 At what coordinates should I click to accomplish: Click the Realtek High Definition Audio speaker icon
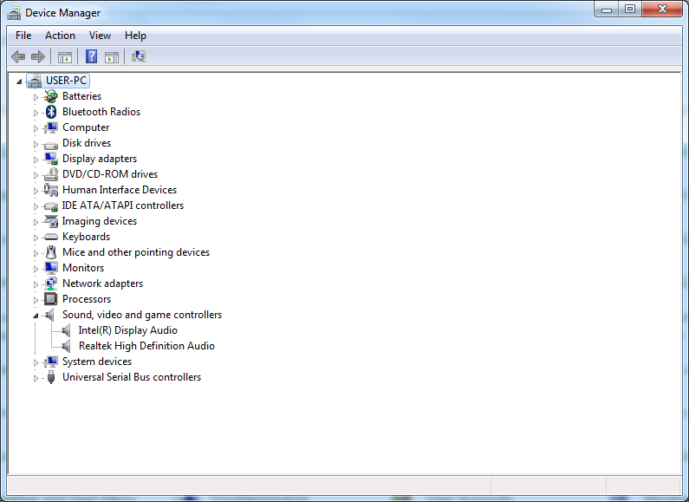pos(66,346)
